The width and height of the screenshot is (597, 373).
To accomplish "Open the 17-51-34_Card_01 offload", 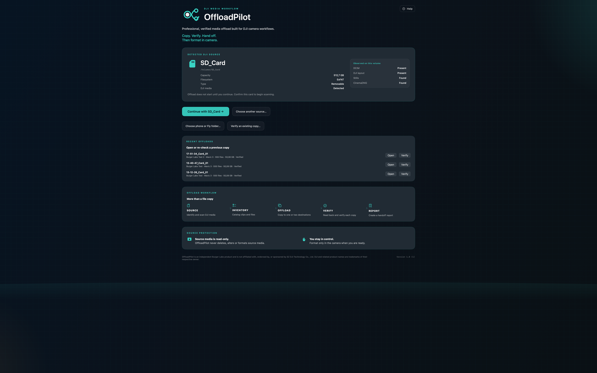I will (x=391, y=155).
